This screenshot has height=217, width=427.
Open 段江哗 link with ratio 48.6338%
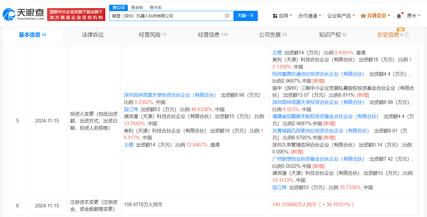(x=131, y=109)
